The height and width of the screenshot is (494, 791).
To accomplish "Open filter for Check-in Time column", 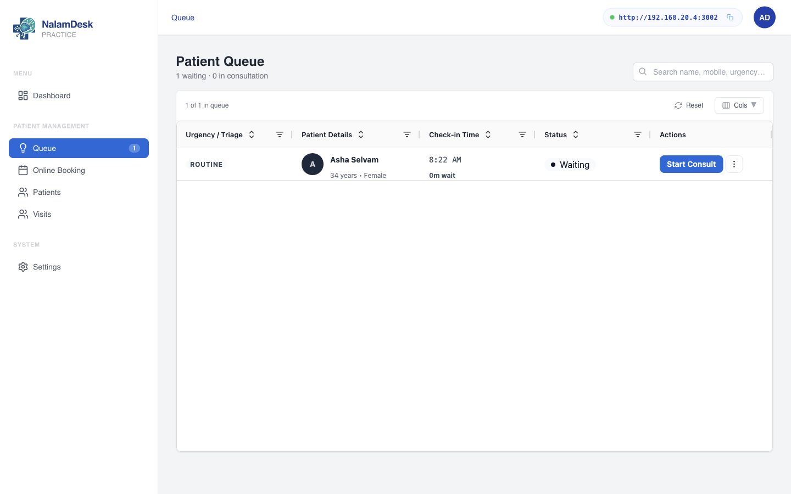I will tap(522, 134).
